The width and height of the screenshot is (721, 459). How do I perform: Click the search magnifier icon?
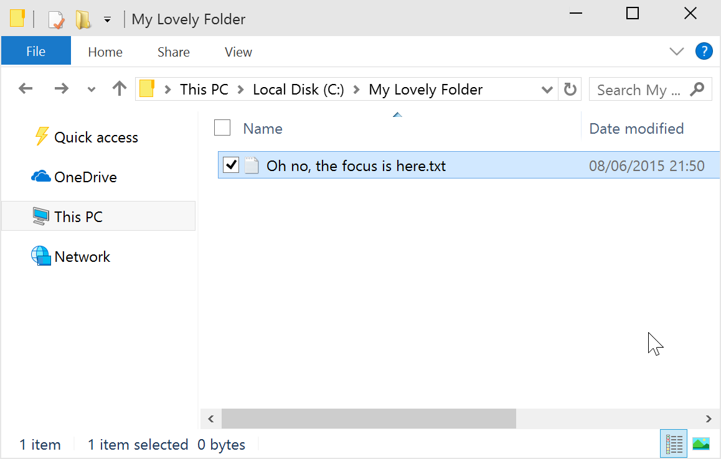pos(697,89)
